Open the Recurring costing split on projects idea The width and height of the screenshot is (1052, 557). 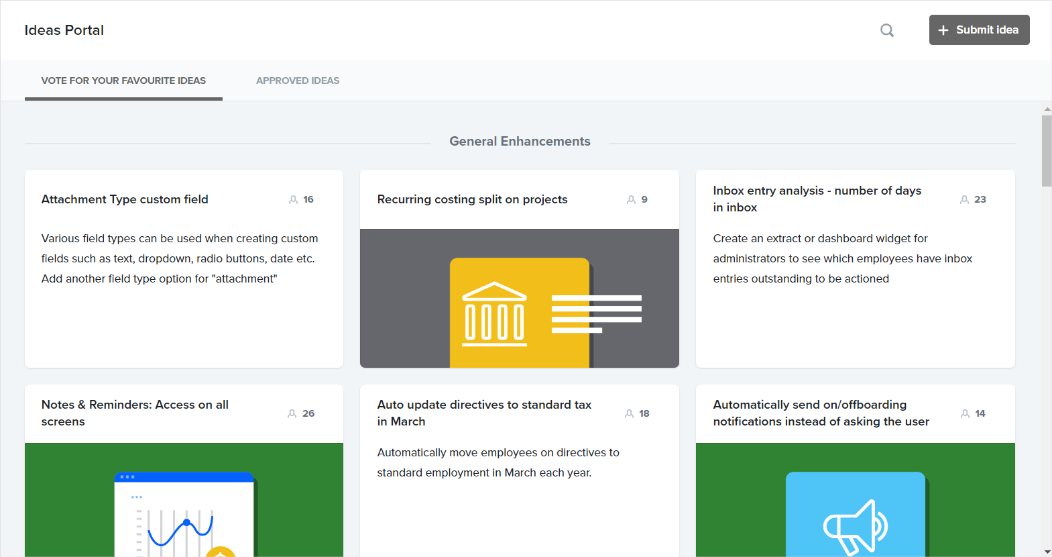tap(472, 199)
